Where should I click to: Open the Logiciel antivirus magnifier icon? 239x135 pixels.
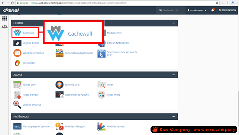pyautogui.click(x=17, y=105)
